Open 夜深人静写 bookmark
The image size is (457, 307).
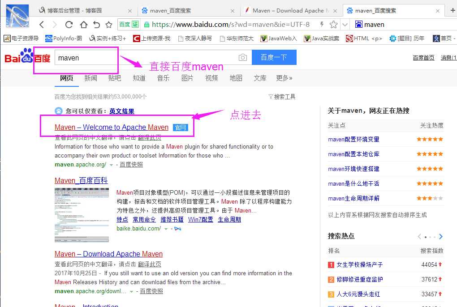pos(195,38)
